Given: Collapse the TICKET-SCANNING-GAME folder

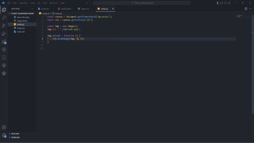Looking at the screenshot, I should coord(22,14).
